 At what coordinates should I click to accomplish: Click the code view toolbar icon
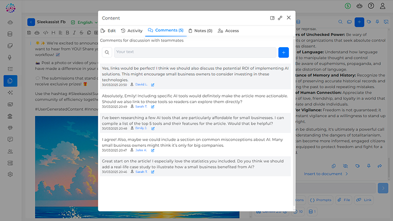[x=46, y=32]
